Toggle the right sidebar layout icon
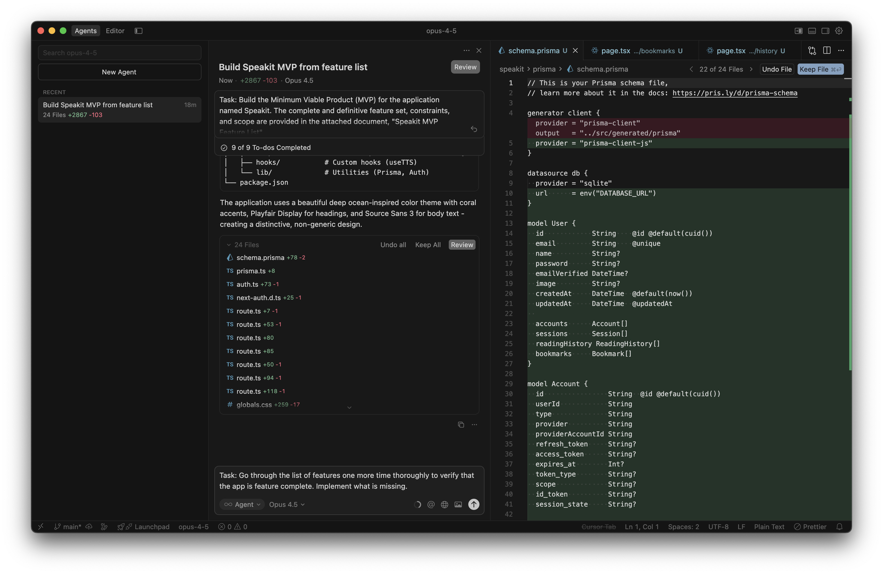Image resolution: width=883 pixels, height=574 pixels. tap(825, 31)
